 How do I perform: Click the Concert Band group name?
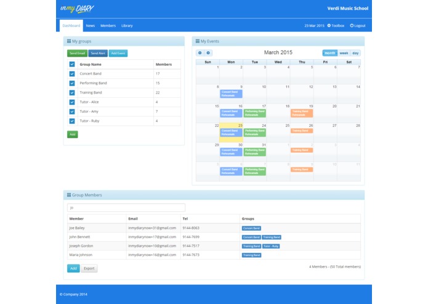point(91,74)
